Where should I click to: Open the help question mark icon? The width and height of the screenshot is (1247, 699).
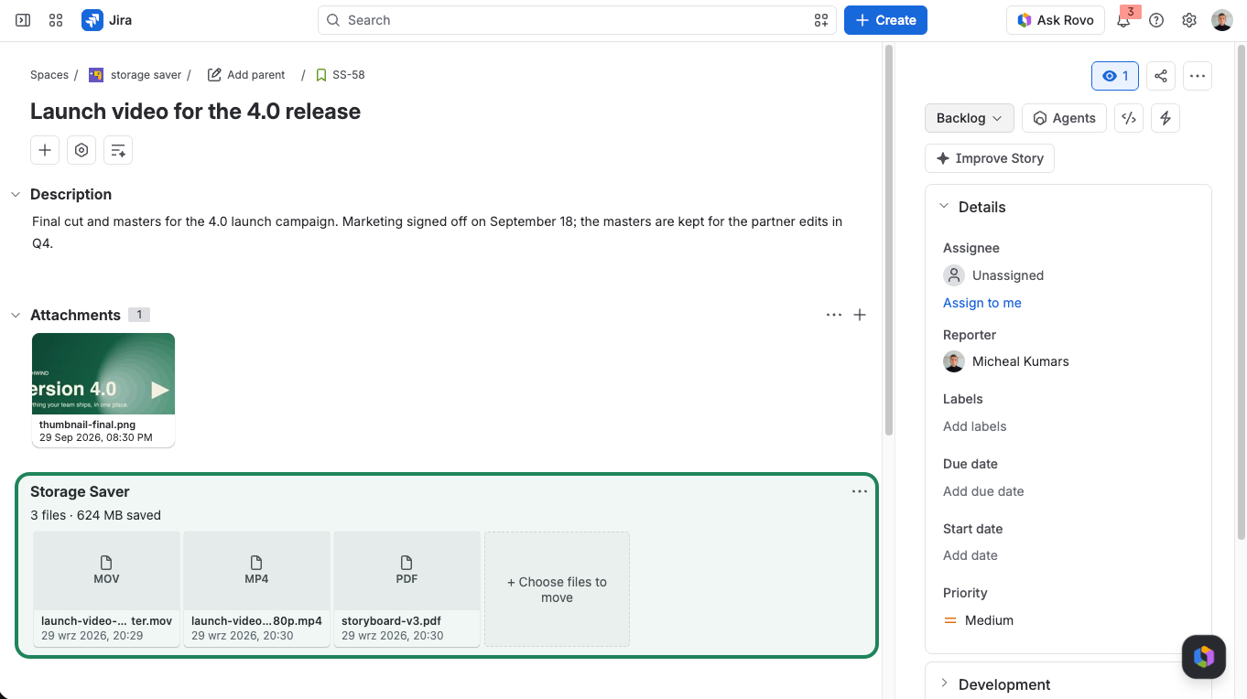pos(1156,20)
